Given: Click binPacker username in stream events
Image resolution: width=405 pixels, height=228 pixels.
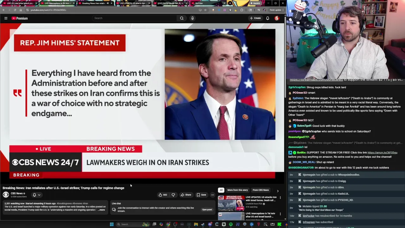Looking at the screenshot, I should pyautogui.click(x=308, y=216).
